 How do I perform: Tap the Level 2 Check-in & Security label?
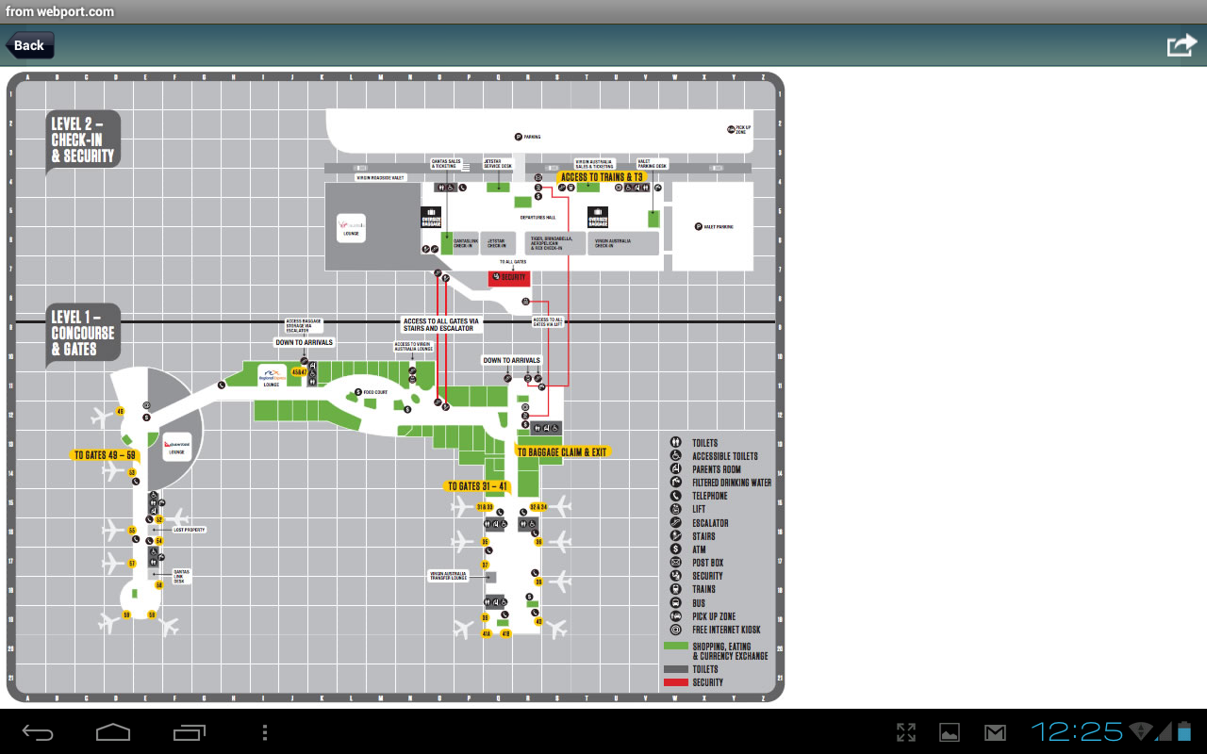(x=84, y=139)
